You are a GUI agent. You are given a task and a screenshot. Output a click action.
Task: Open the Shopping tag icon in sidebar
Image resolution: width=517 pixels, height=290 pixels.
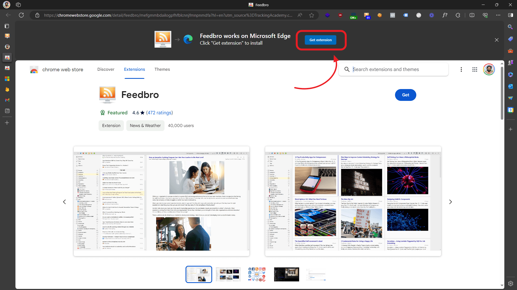[510, 39]
